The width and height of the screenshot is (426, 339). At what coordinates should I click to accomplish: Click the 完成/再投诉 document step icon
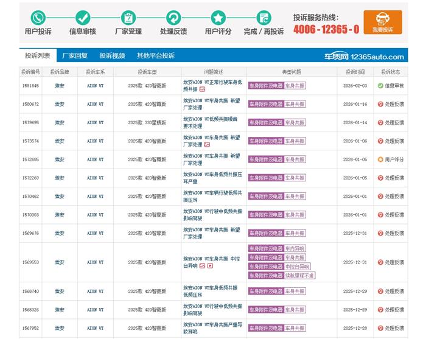pos(264,18)
